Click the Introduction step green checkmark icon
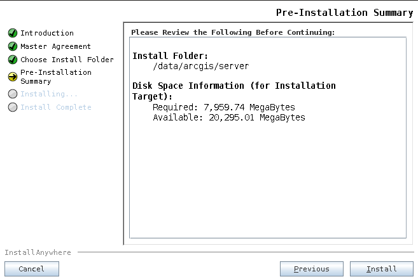 pos(13,33)
